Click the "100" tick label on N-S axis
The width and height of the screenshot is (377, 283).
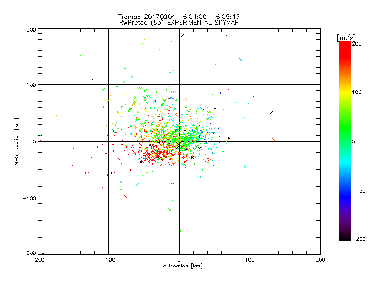(31, 85)
